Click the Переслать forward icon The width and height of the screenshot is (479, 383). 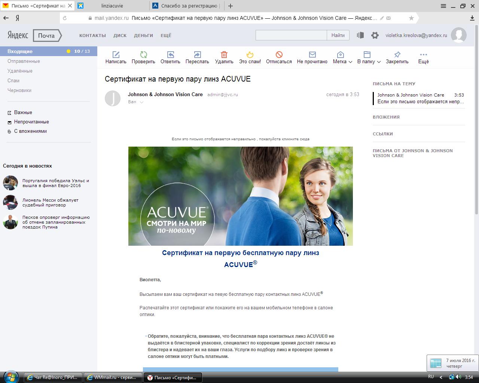[197, 55]
